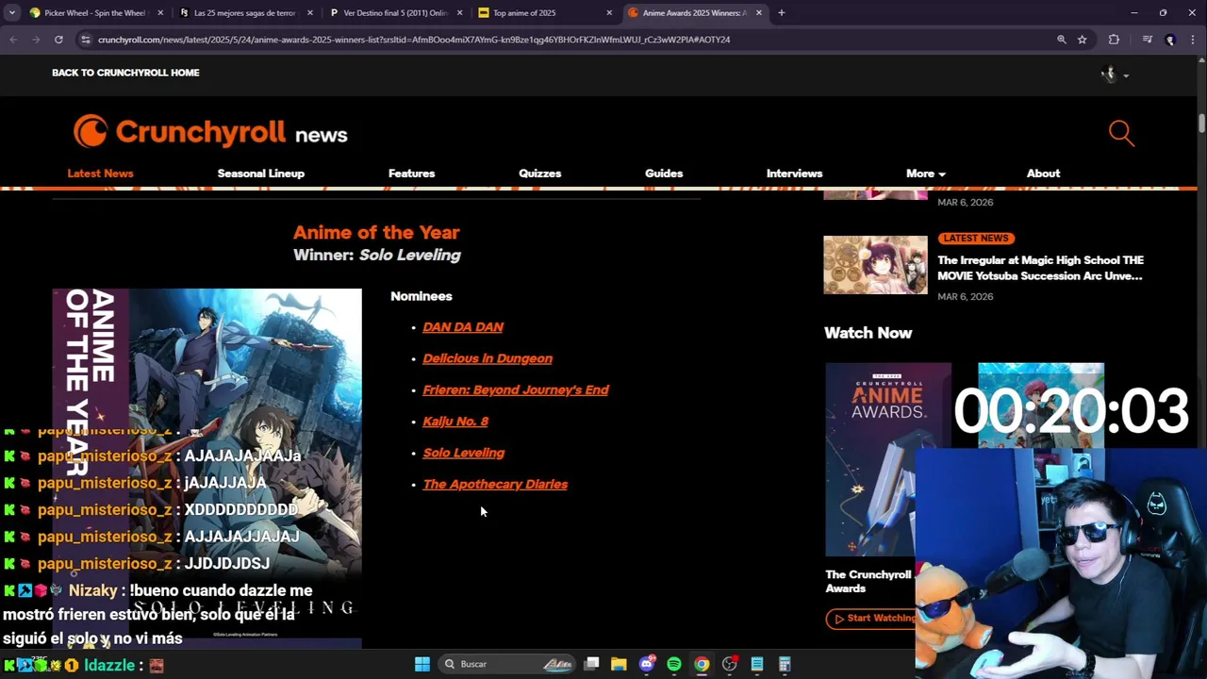Open a new browser tab with plus

(x=781, y=13)
